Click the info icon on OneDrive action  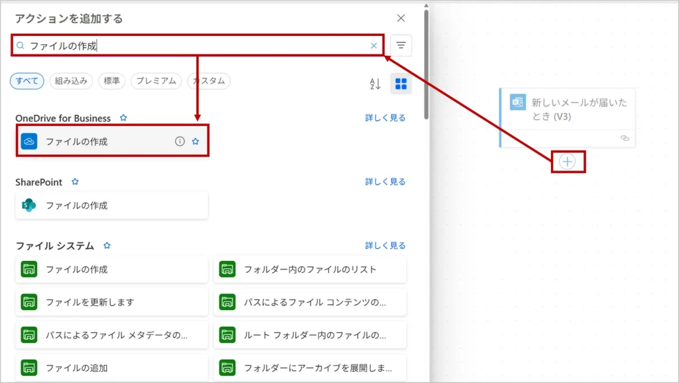(x=180, y=141)
